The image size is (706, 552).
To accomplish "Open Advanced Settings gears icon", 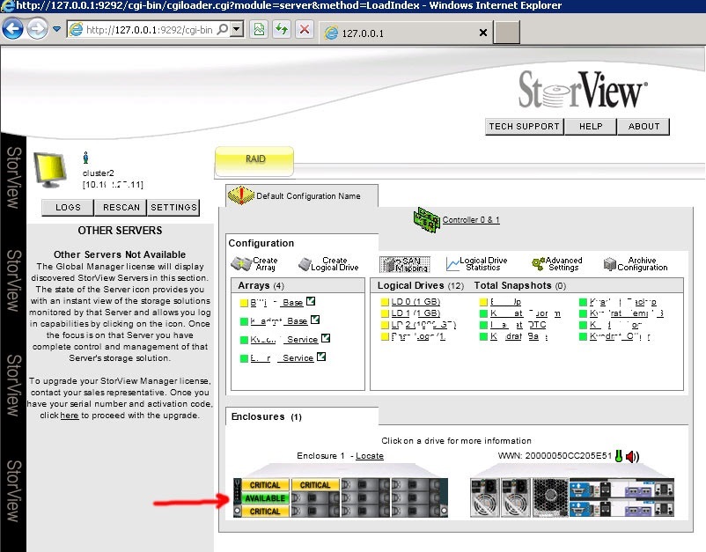I will pyautogui.click(x=538, y=264).
